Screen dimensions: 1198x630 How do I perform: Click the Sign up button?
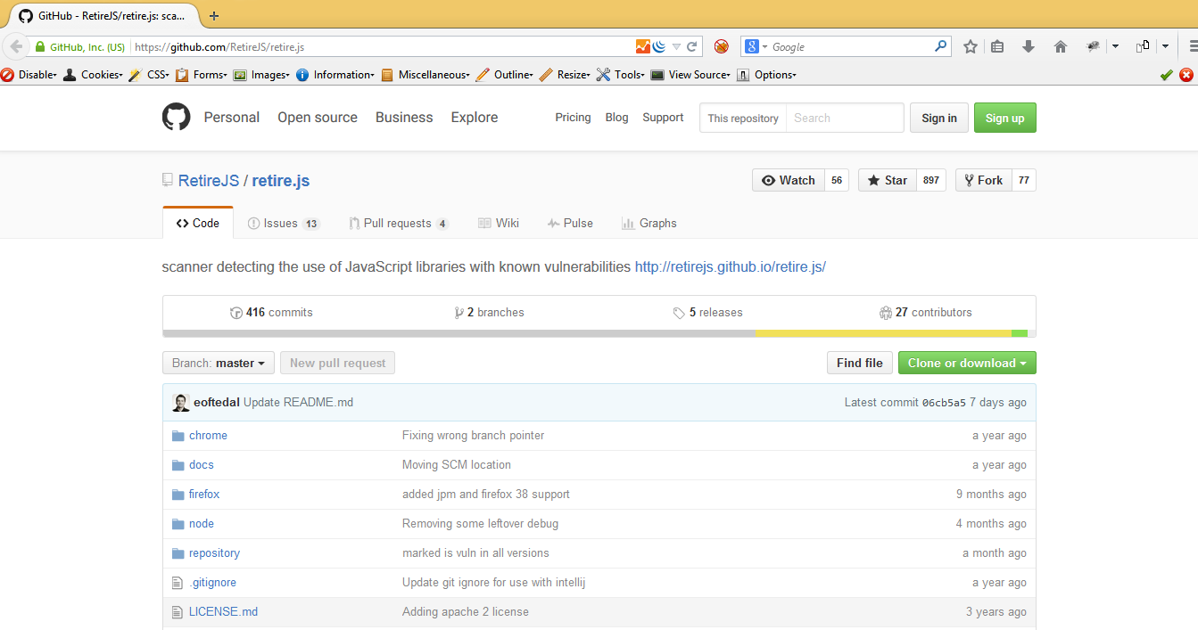click(x=1004, y=117)
